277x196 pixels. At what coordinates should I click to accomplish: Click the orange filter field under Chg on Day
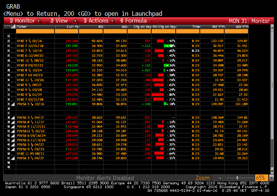pyautogui.click(x=139, y=31)
